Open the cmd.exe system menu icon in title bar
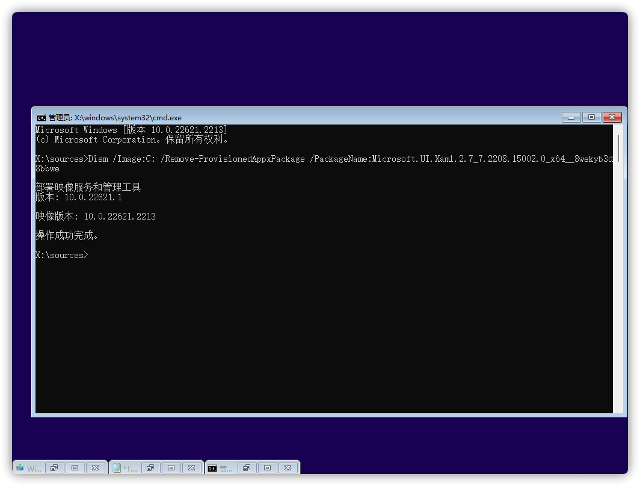This screenshot has height=486, width=640. click(42, 118)
